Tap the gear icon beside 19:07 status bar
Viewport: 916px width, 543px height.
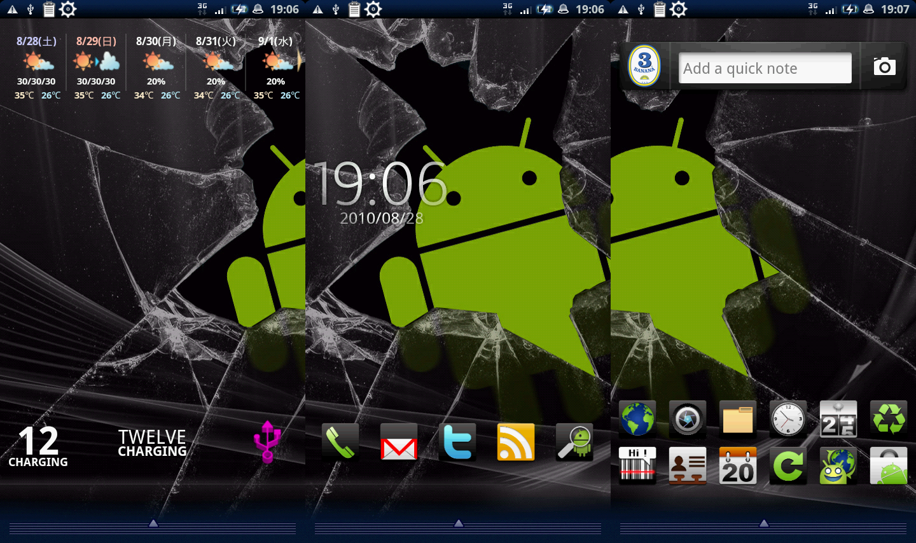[679, 9]
